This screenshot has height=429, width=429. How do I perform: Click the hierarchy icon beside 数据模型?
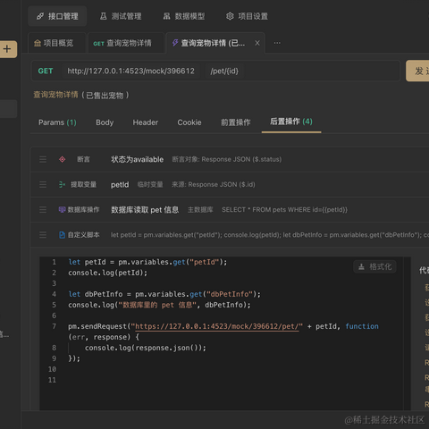[166, 16]
